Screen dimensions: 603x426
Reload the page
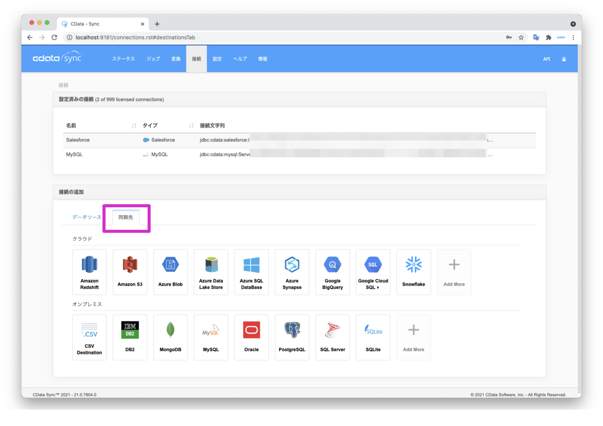54,38
